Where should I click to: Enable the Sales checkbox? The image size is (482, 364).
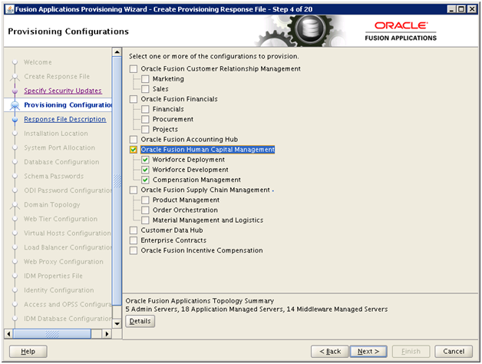pos(145,89)
